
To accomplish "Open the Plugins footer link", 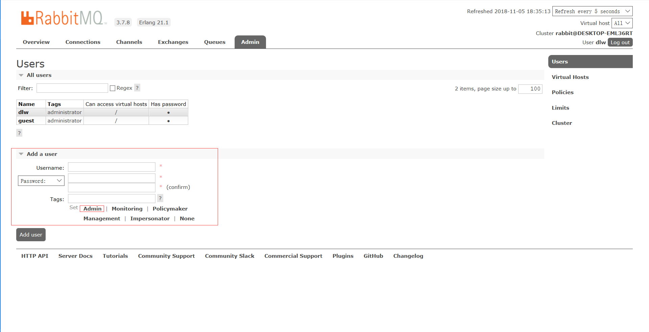I will click(x=343, y=256).
